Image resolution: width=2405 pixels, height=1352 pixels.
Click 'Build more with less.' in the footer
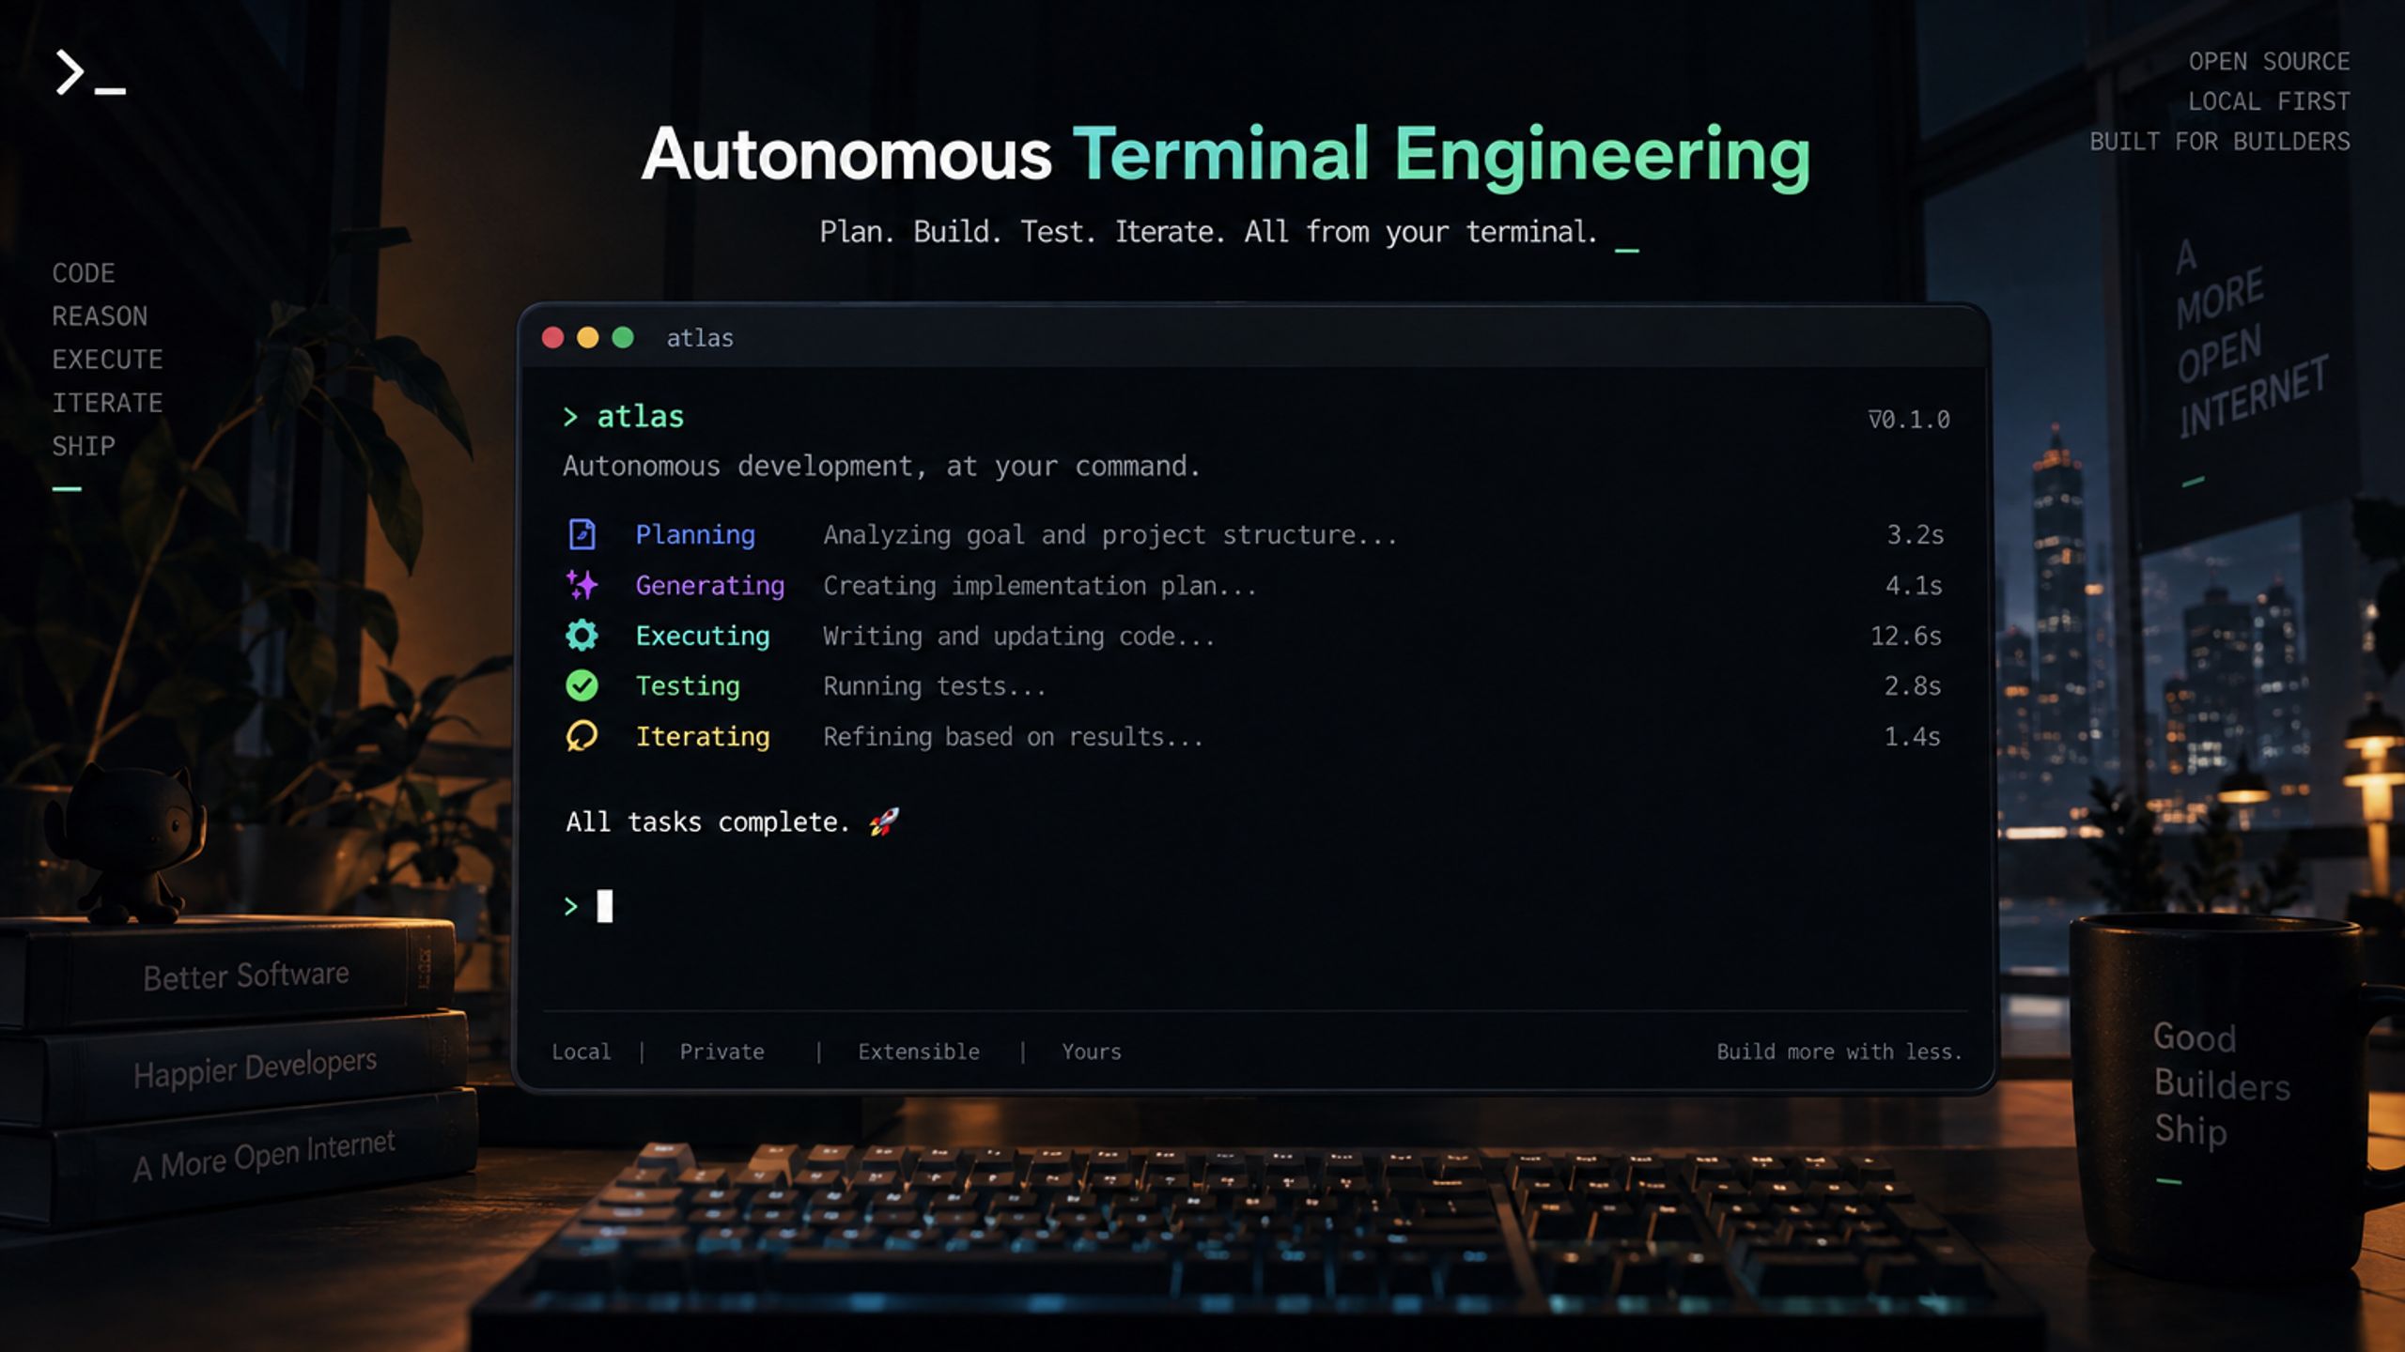tap(1839, 1052)
